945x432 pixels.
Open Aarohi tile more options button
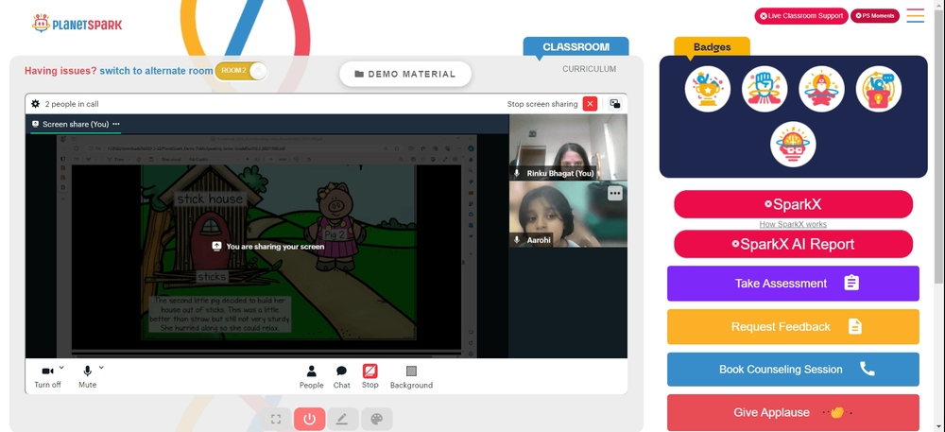[615, 194]
